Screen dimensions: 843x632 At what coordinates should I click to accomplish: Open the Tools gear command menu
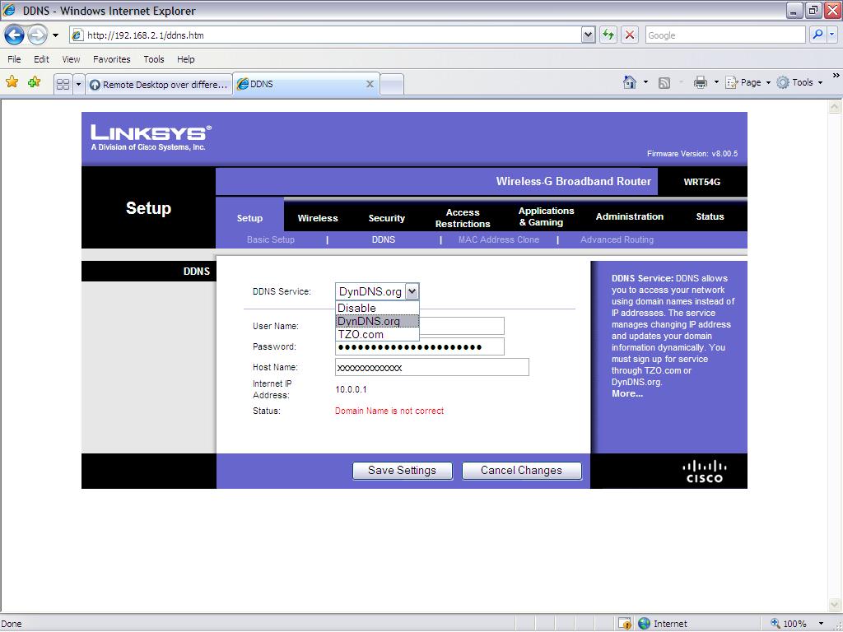[800, 82]
